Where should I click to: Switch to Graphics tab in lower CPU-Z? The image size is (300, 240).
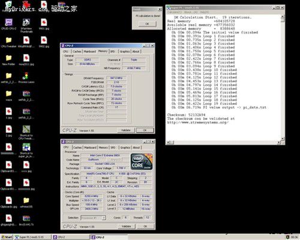125,148
